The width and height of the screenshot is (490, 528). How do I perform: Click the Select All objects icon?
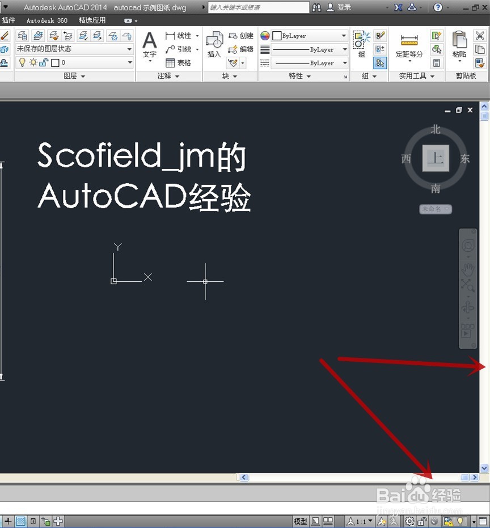click(x=437, y=49)
